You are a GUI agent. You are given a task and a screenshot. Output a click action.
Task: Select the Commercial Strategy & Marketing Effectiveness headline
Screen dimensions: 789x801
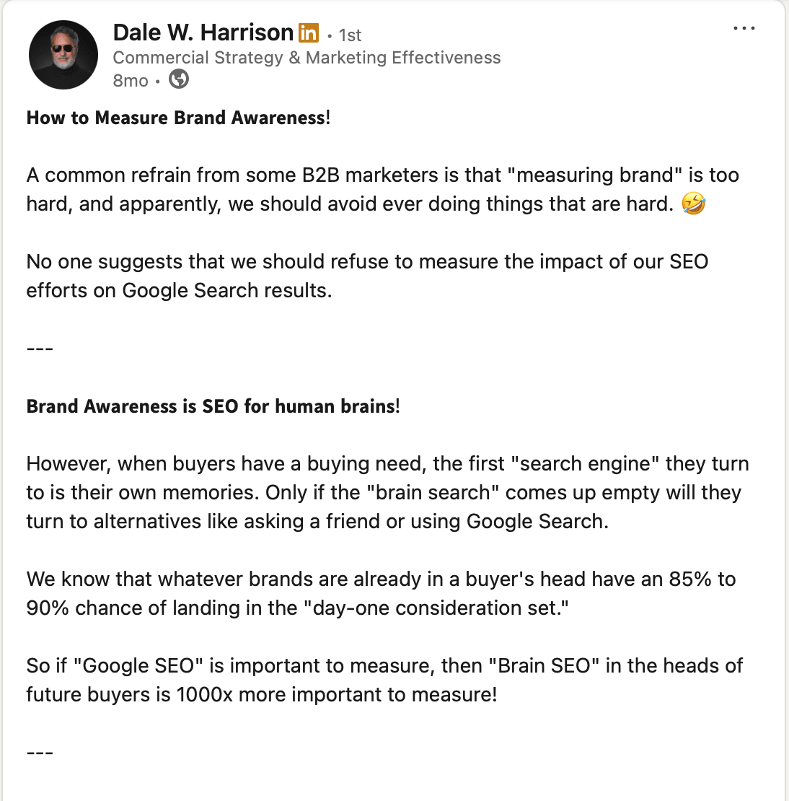click(307, 58)
